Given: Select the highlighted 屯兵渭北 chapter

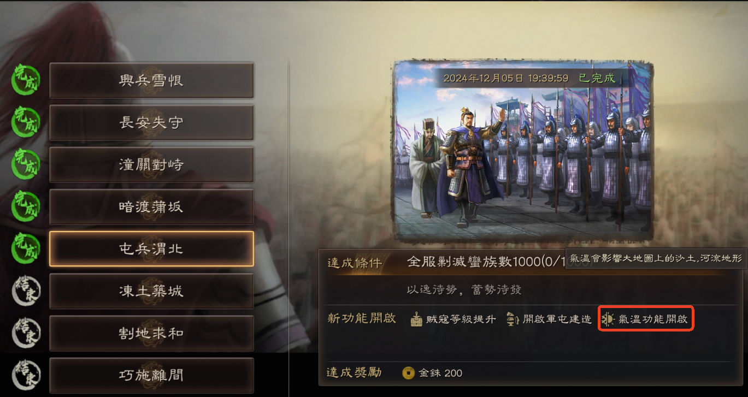Looking at the screenshot, I should (x=151, y=248).
